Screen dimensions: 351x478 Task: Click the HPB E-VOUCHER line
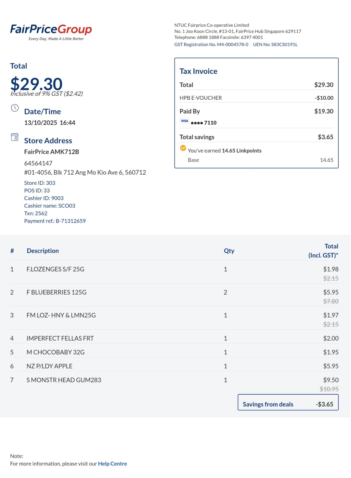(256, 98)
